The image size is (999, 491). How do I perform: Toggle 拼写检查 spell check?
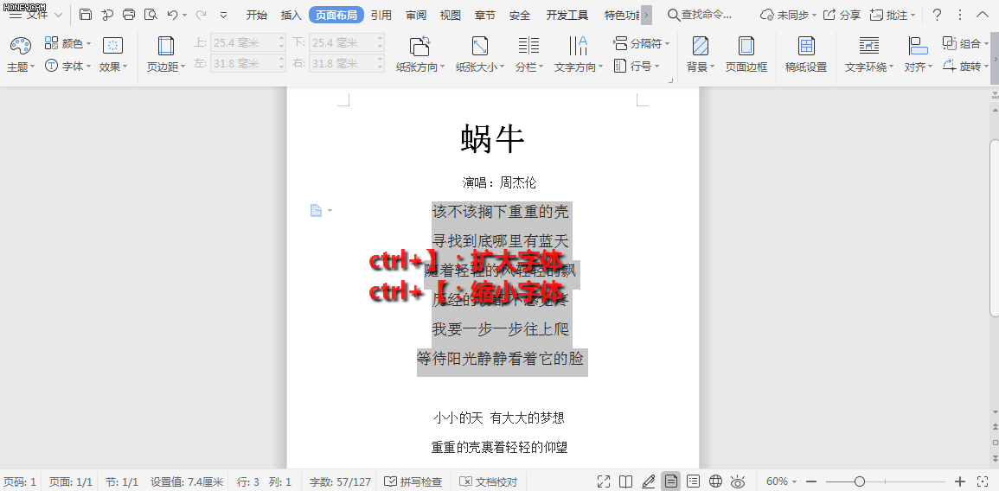click(413, 481)
